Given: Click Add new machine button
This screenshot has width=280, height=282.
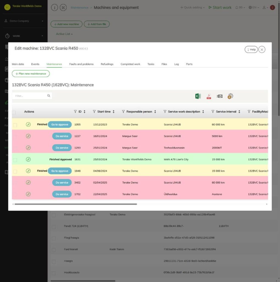Looking at the screenshot, I should [x=66, y=24].
